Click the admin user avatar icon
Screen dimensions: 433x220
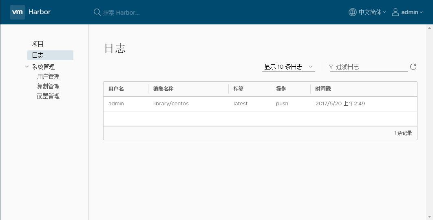click(395, 12)
